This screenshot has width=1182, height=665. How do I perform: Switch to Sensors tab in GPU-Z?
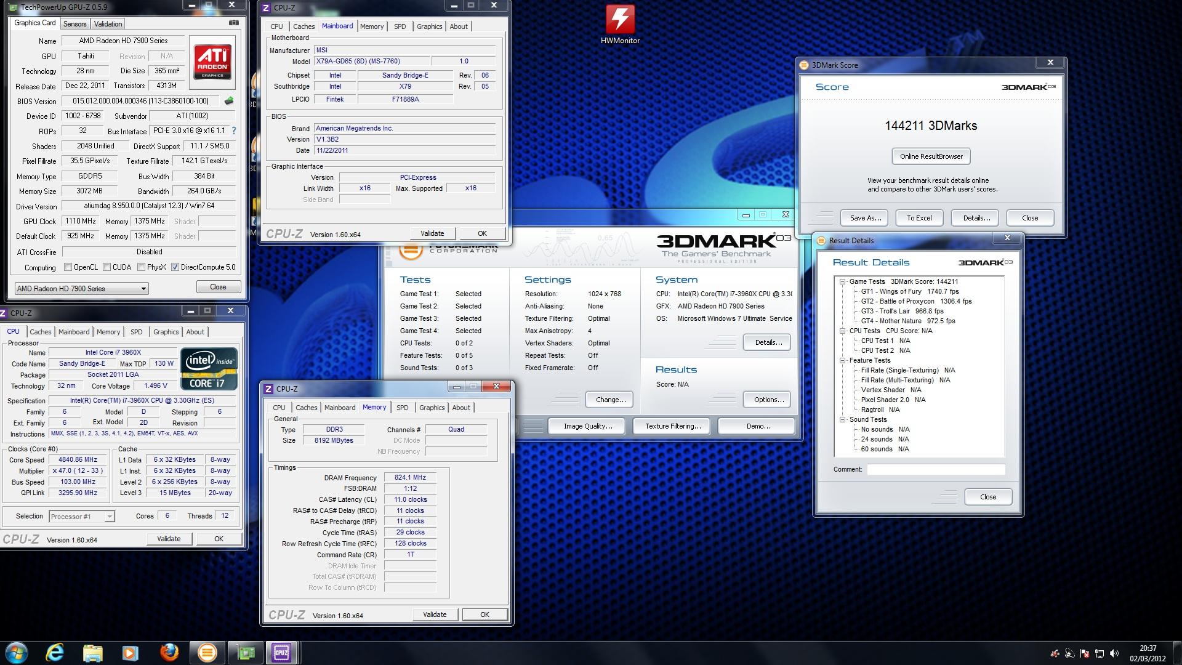(75, 24)
